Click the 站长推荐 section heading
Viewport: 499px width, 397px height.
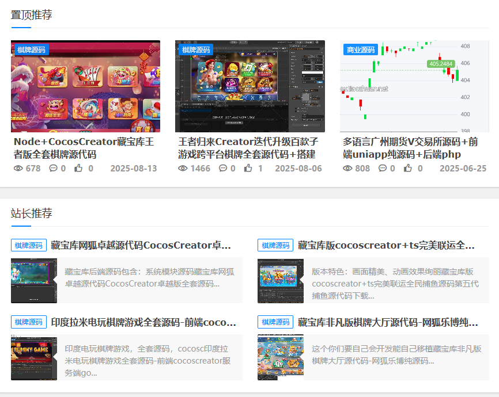click(31, 213)
